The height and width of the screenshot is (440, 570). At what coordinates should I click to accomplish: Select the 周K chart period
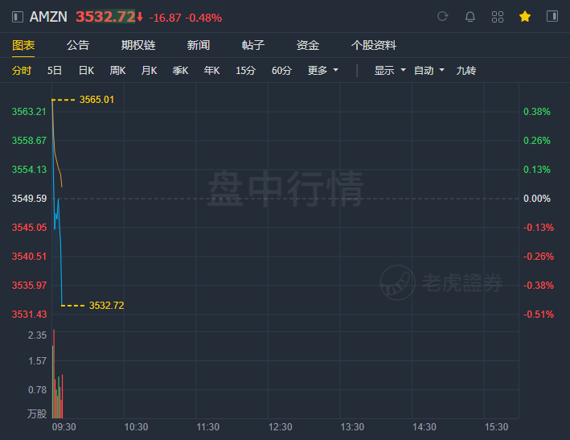point(118,71)
